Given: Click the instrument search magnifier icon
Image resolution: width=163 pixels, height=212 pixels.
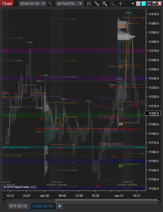Looking at the screenshot, I should click(50, 3).
